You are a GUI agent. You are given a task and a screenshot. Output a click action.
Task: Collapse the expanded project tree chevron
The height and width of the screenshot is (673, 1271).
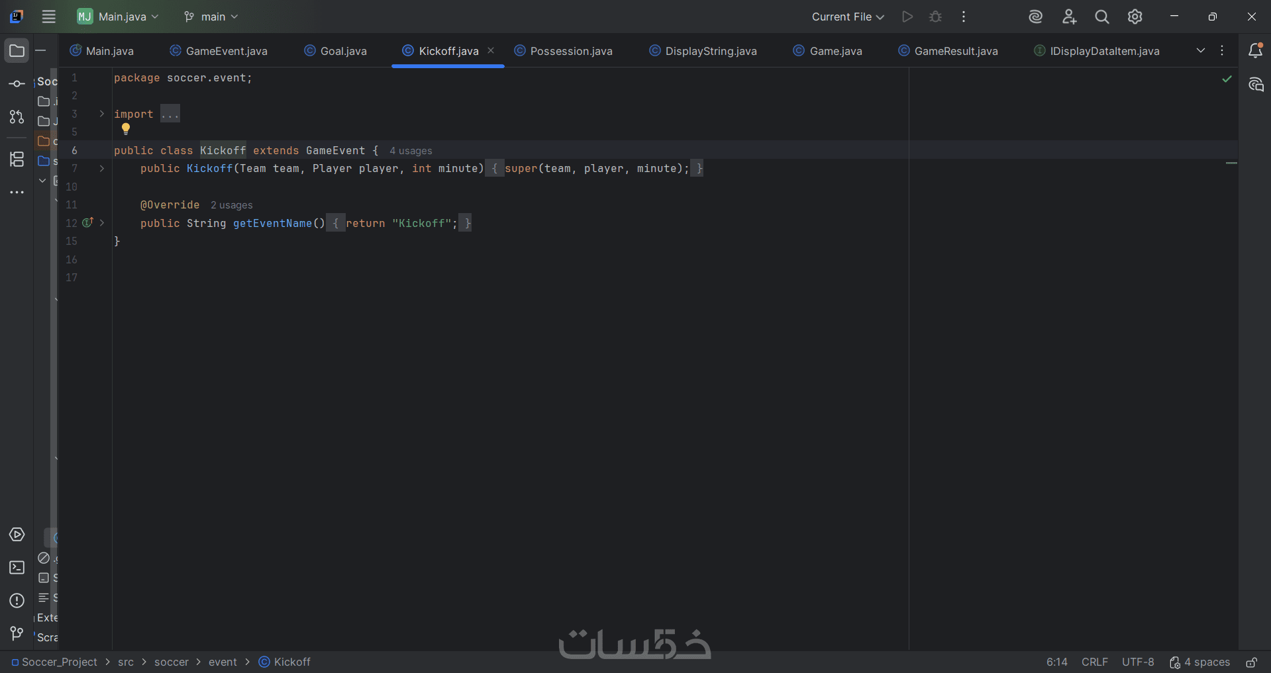point(42,180)
